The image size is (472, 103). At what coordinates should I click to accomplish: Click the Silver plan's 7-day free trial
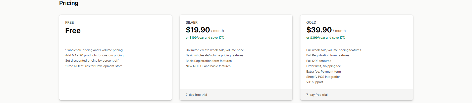[x=196, y=95]
